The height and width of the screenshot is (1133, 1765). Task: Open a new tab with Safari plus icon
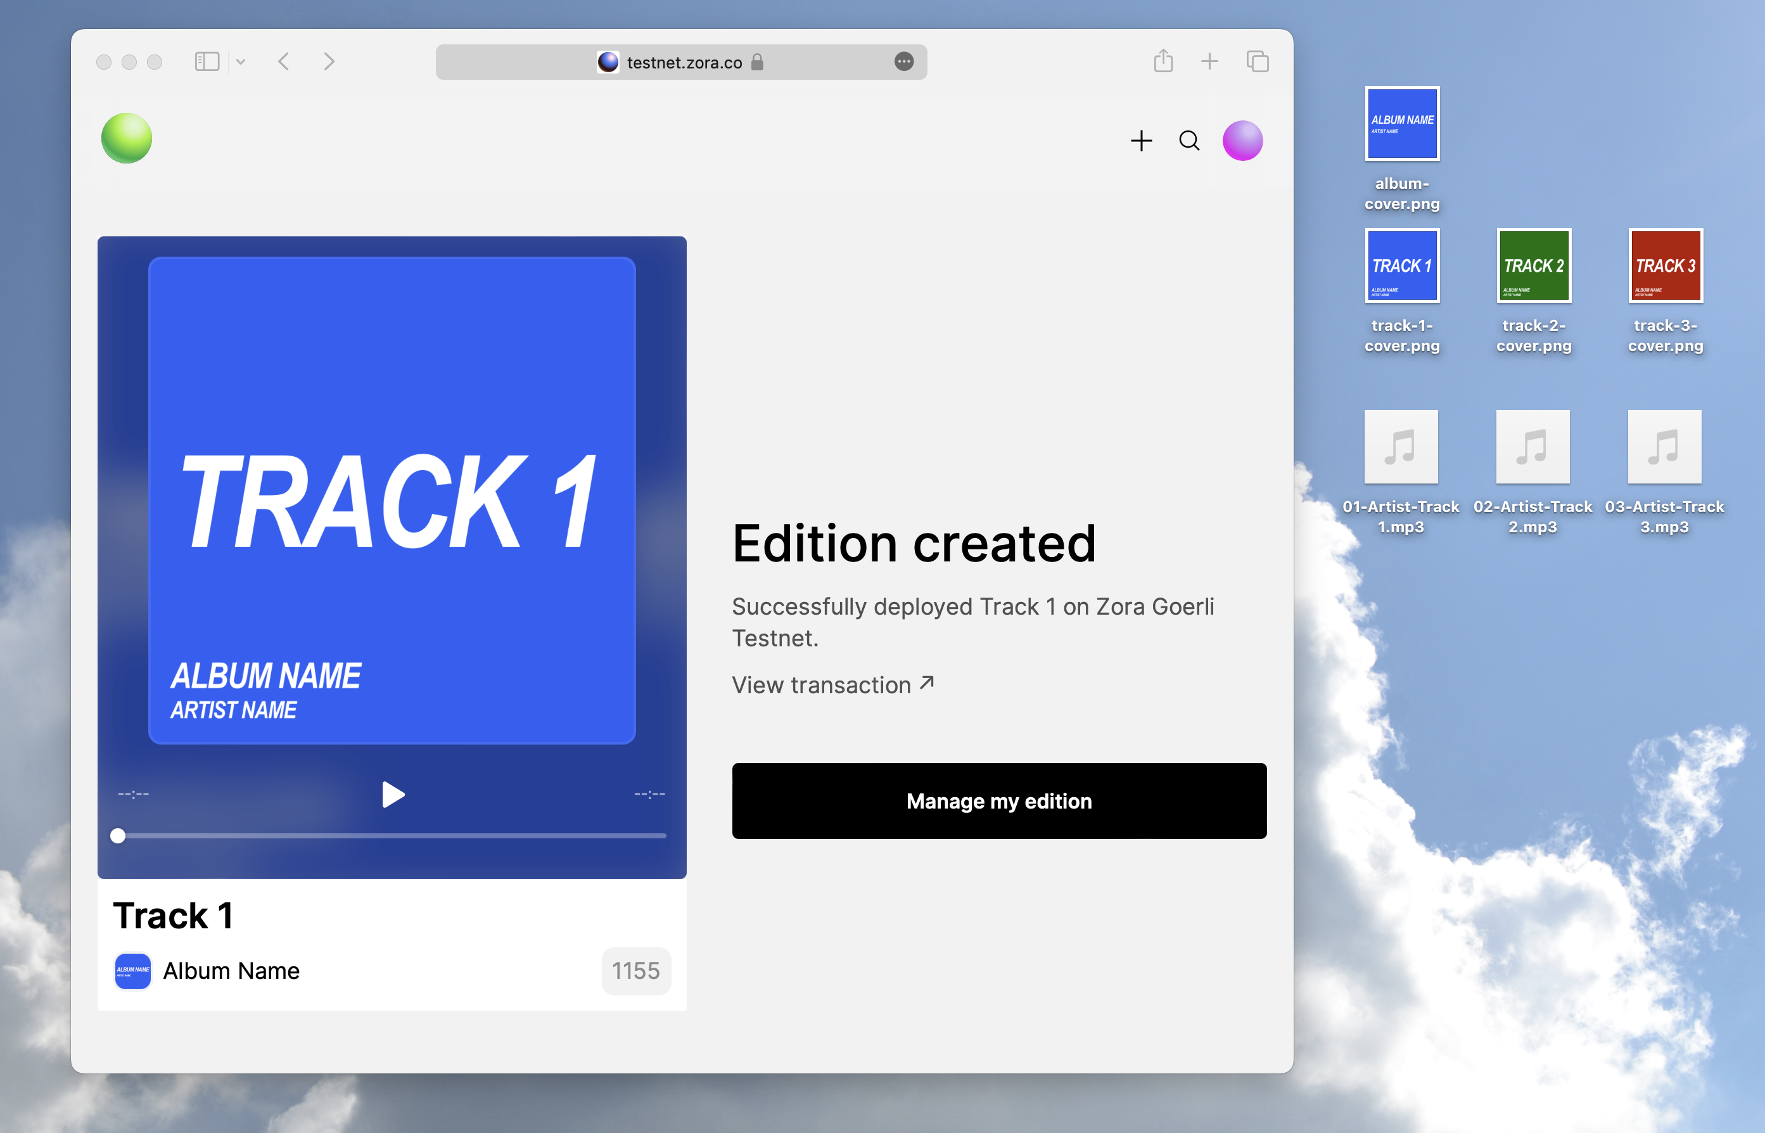(x=1209, y=62)
